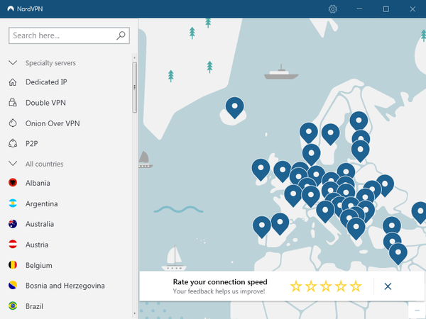Minimize the NordVPN window
The image size is (426, 319).
tap(359, 9)
